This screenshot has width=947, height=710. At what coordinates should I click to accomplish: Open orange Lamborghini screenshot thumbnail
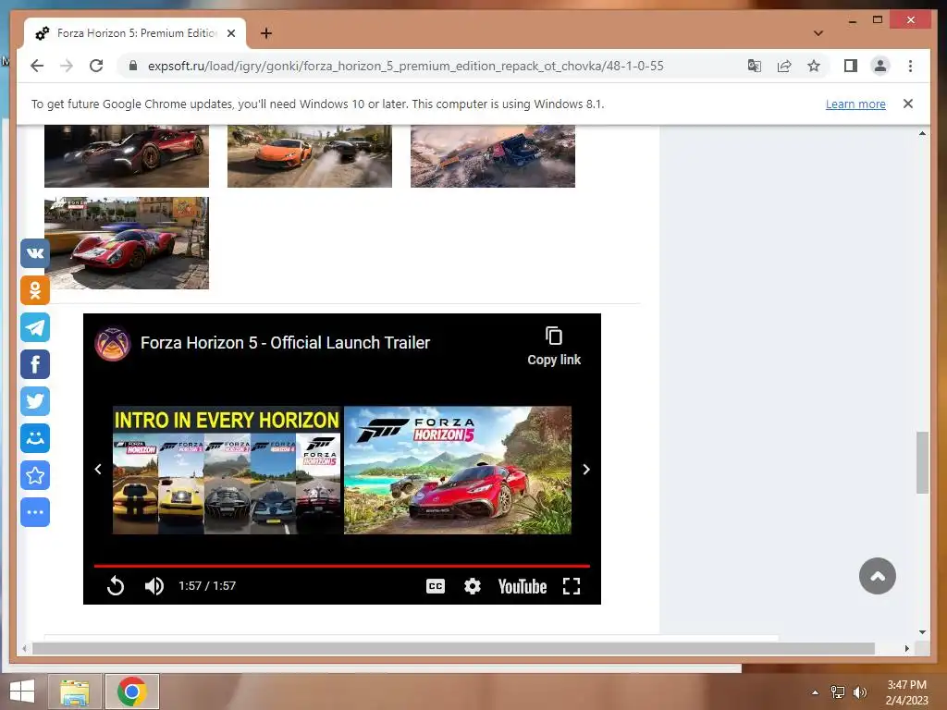(310, 156)
